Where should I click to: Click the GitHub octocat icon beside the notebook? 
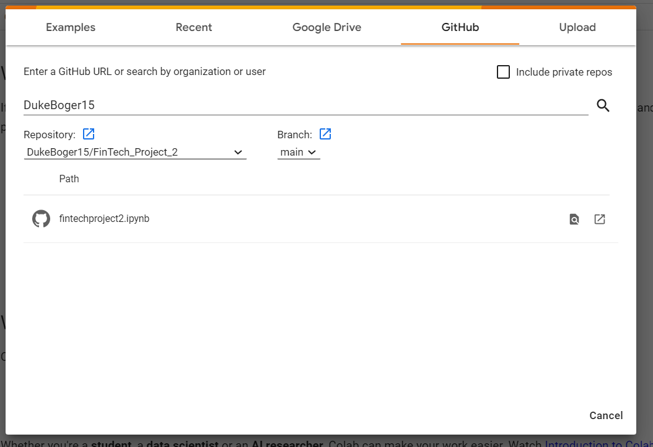(x=41, y=218)
